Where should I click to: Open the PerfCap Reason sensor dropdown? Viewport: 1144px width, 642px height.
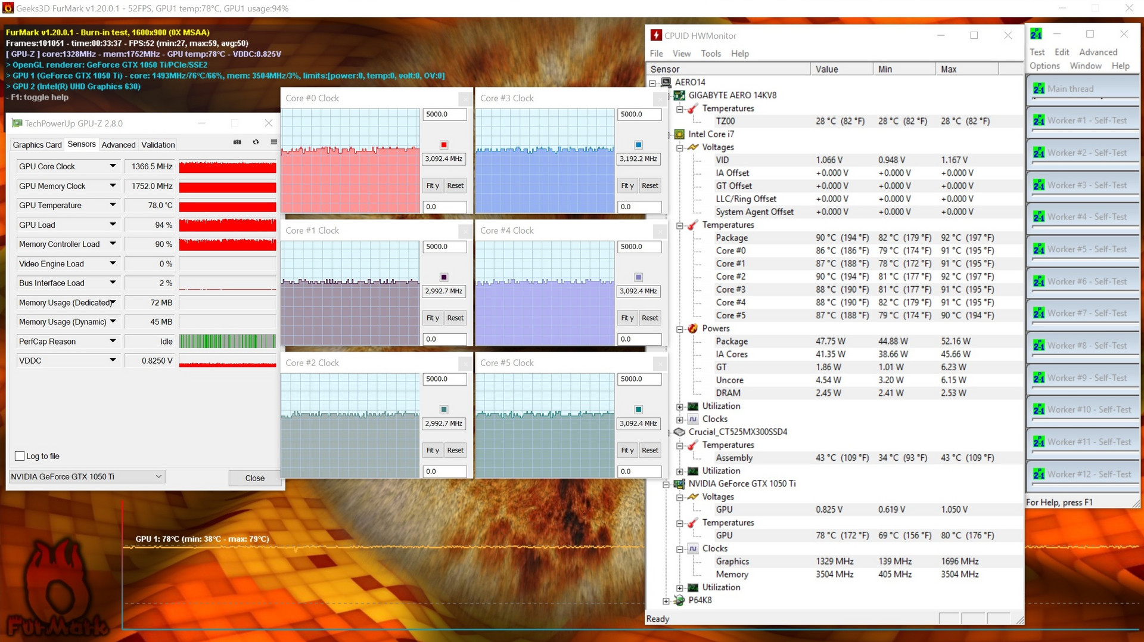coord(113,341)
